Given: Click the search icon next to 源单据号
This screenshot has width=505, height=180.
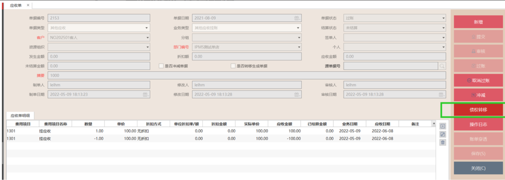Looking at the screenshot, I should (x=442, y=66).
